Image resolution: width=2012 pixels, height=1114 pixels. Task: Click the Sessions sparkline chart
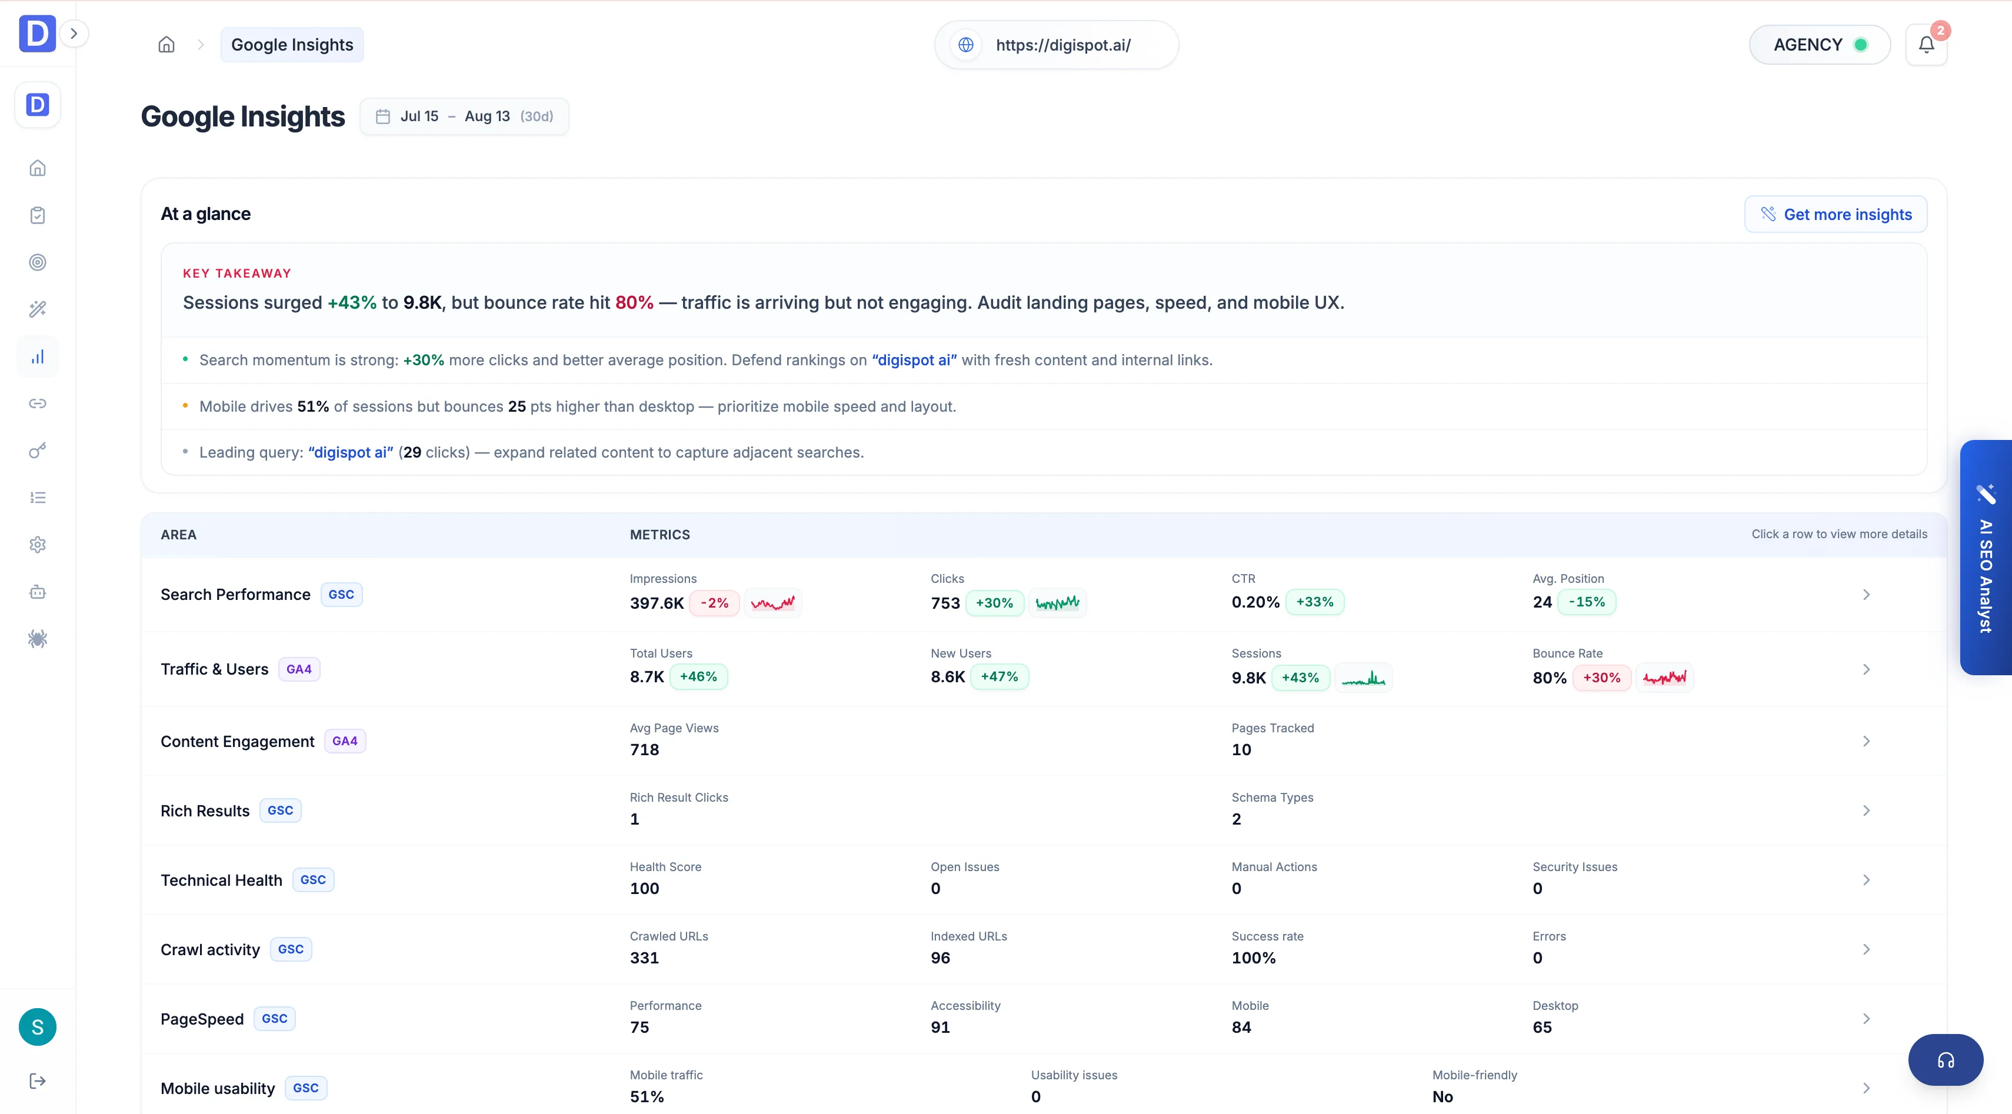tap(1363, 678)
